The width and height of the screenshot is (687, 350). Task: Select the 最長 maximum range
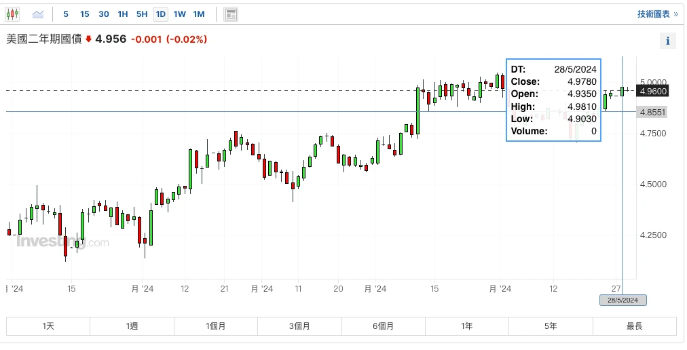click(x=634, y=326)
